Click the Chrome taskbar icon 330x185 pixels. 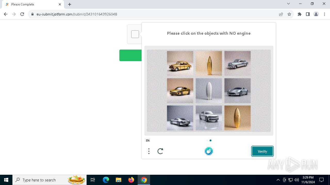tap(144, 180)
